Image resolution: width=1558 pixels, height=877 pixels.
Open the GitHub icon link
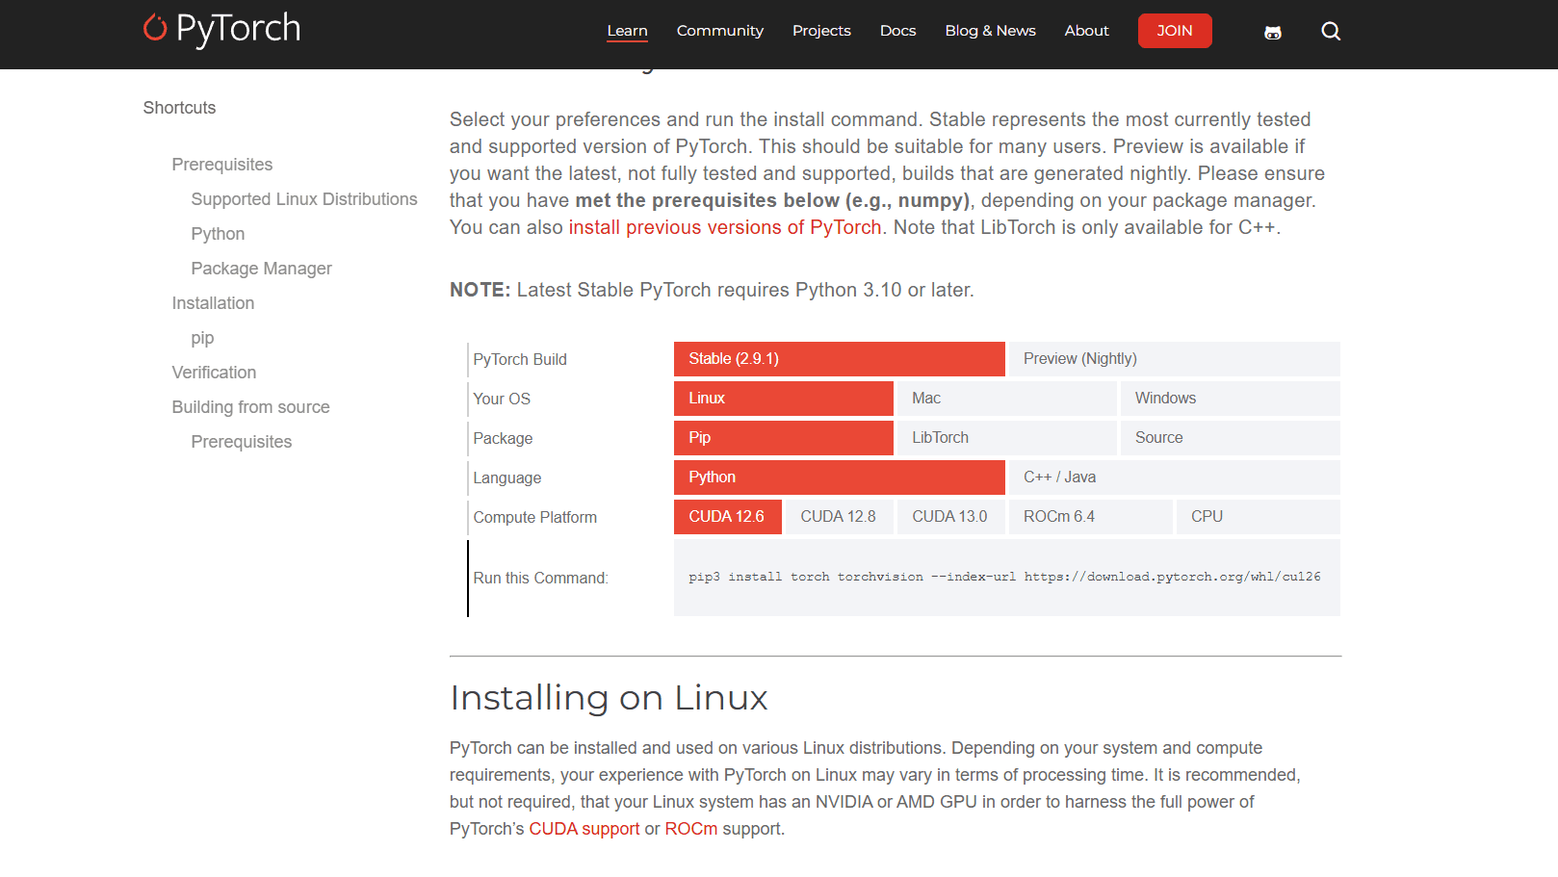(1273, 32)
